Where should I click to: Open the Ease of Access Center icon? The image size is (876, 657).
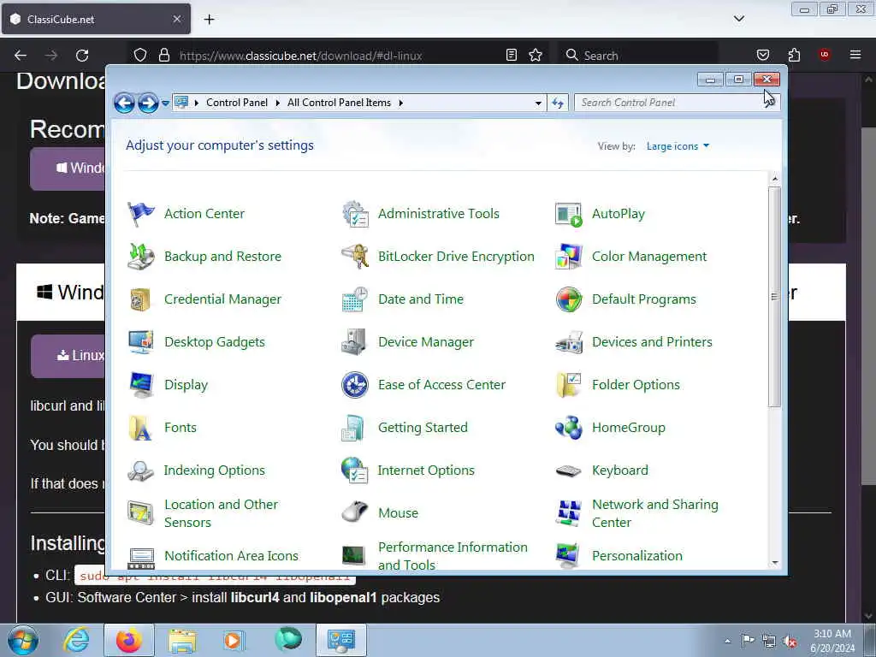pyautogui.click(x=355, y=385)
